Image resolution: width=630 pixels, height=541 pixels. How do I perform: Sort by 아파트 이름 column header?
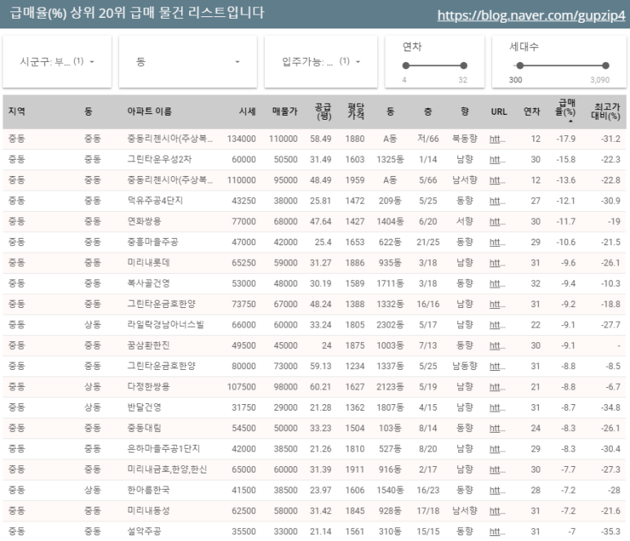click(x=149, y=112)
